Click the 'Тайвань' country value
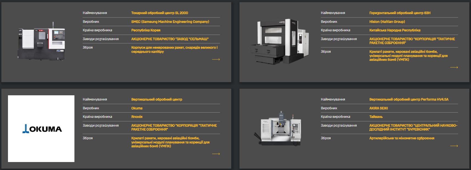The width and height of the screenshot is (471, 170). click(x=376, y=117)
